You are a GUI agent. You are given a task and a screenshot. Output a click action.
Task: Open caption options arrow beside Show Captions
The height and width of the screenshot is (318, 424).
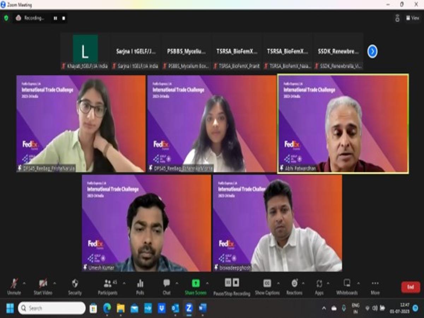click(278, 283)
